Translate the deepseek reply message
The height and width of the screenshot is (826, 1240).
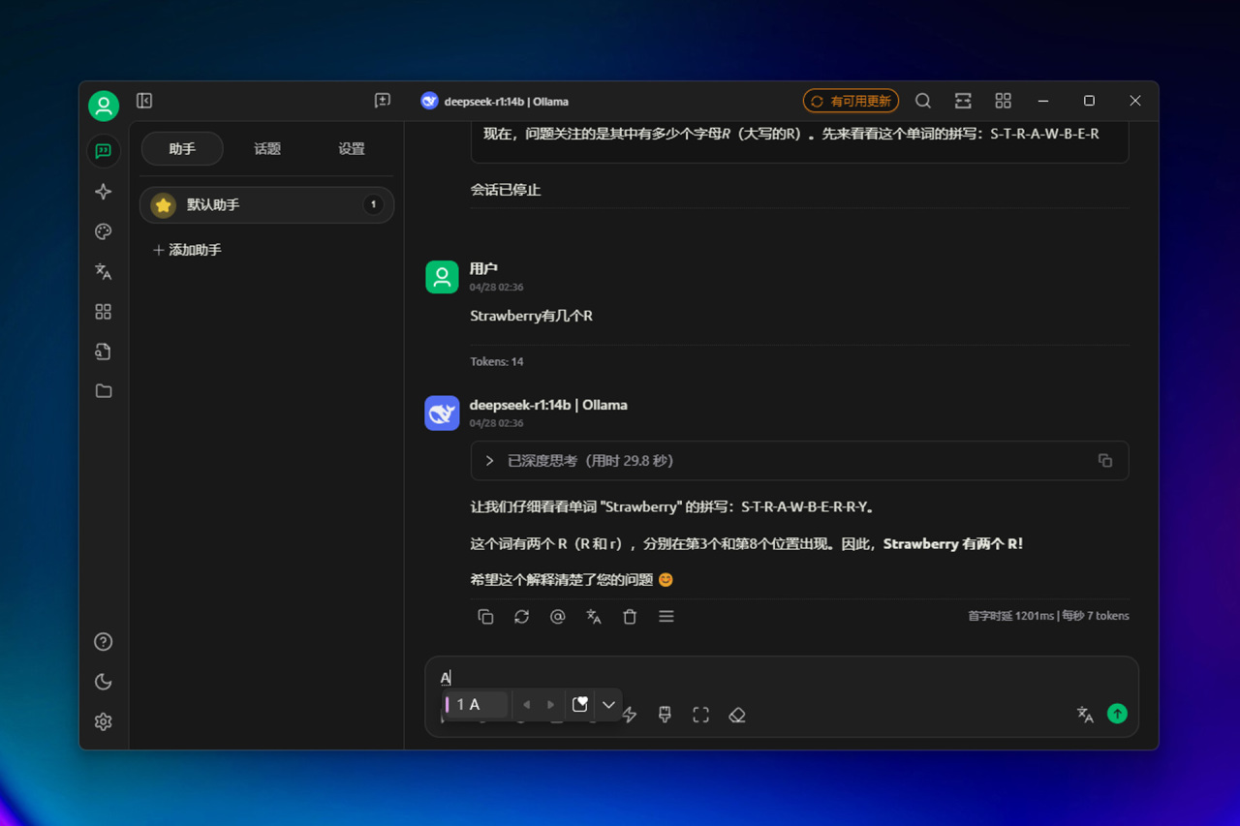[x=594, y=617]
